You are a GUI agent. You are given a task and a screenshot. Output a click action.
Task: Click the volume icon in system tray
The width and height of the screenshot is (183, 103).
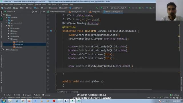(169, 101)
